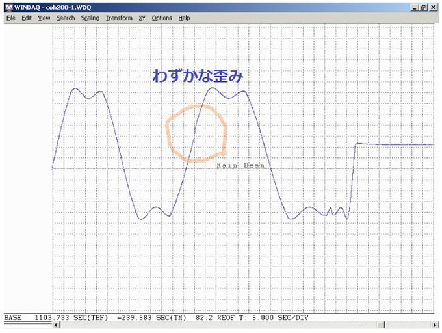The width and height of the screenshot is (442, 333).
Task: Click the right scroll arrow of horizontal scrollbar
Action: tap(435, 325)
